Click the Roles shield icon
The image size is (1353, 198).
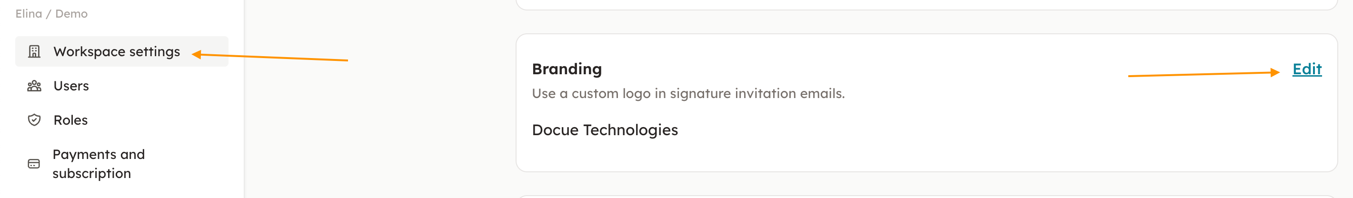point(34,120)
